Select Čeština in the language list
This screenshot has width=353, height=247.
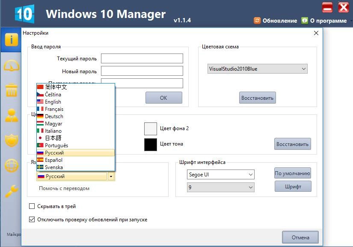[76, 94]
